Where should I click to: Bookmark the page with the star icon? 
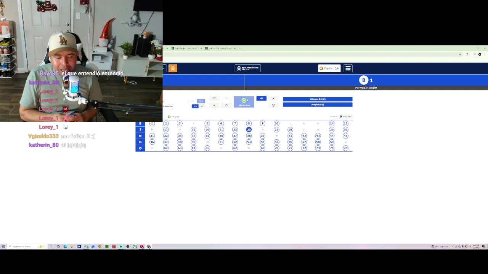tap(460, 54)
